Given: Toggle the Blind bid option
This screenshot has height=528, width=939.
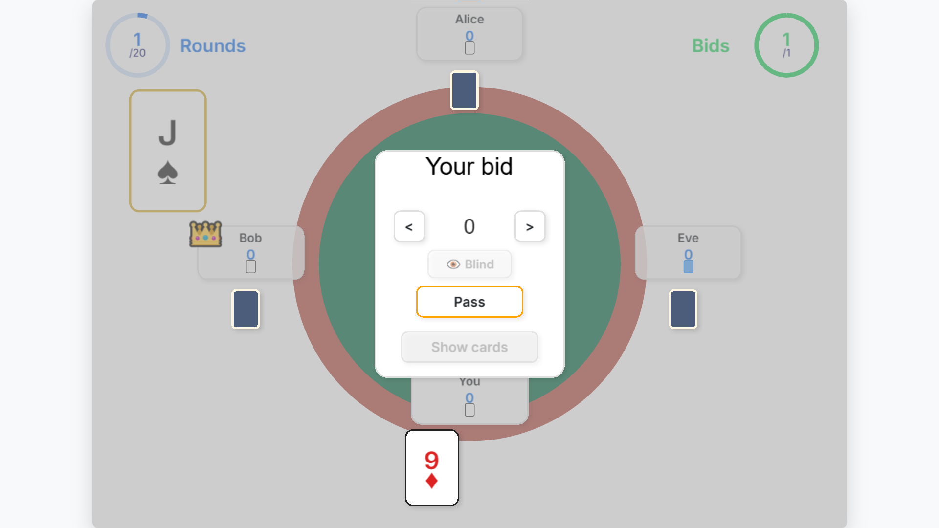Looking at the screenshot, I should click(x=469, y=264).
